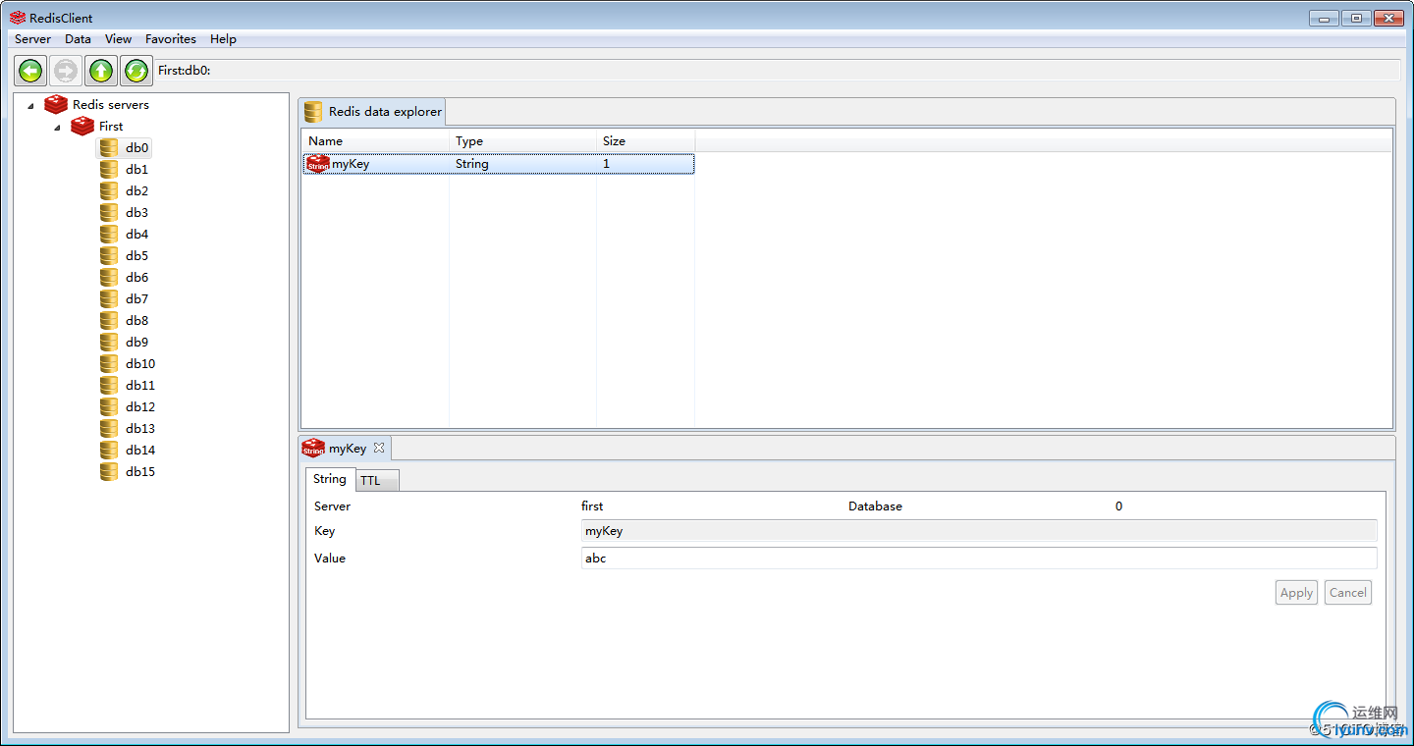
Task: Click the db9 database cylinder icon
Action: click(x=109, y=343)
